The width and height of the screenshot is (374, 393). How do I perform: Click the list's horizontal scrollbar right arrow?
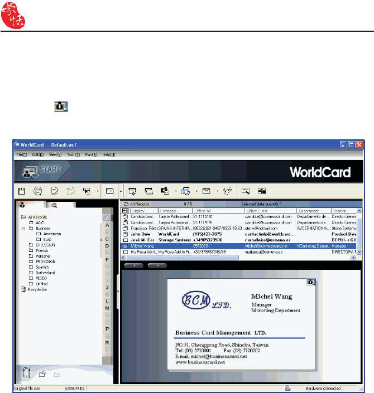click(x=353, y=258)
